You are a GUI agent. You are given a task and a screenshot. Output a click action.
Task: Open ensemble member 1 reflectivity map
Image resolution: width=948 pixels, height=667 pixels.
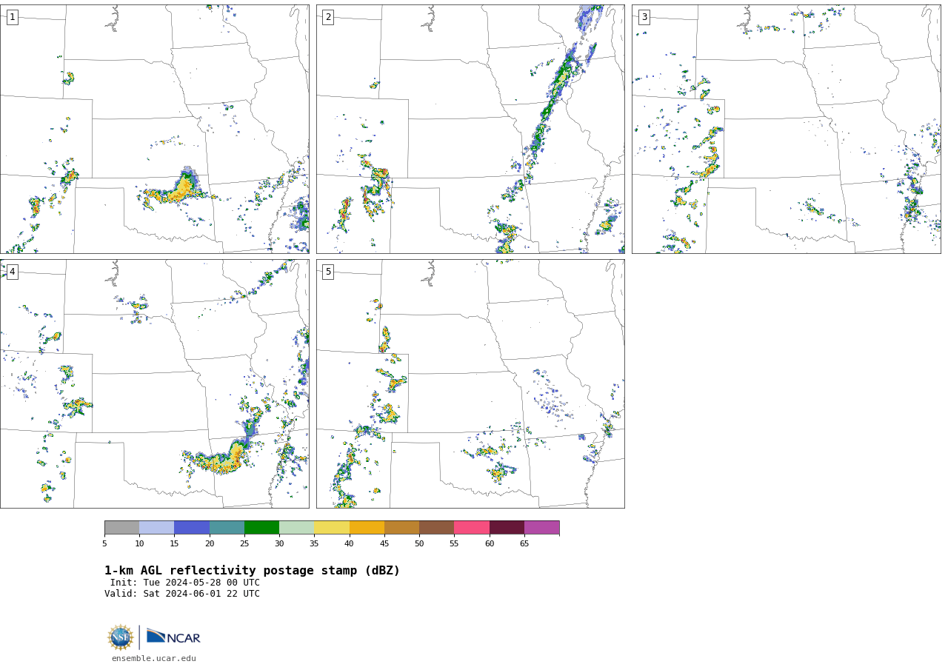[x=155, y=129]
